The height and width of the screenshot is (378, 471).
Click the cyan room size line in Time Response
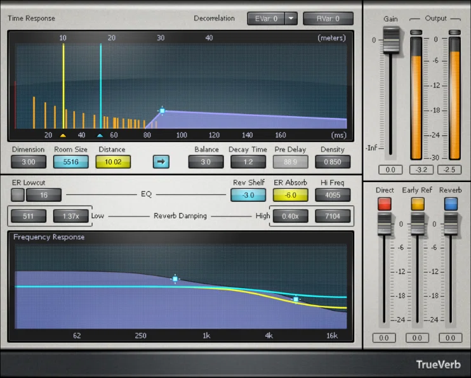[x=101, y=86]
